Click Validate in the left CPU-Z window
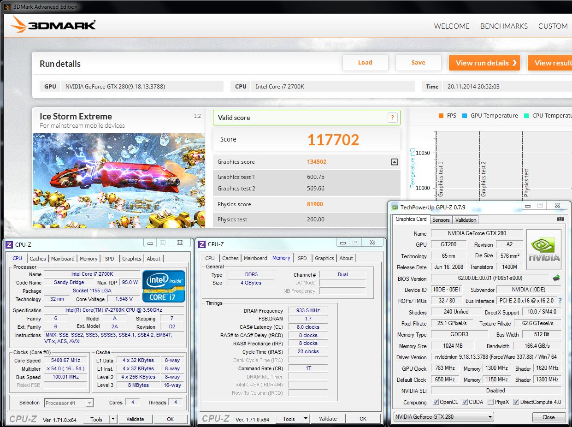 [135, 419]
